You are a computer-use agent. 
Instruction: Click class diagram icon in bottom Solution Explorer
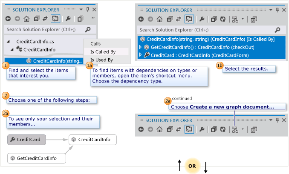[x=254, y=130]
